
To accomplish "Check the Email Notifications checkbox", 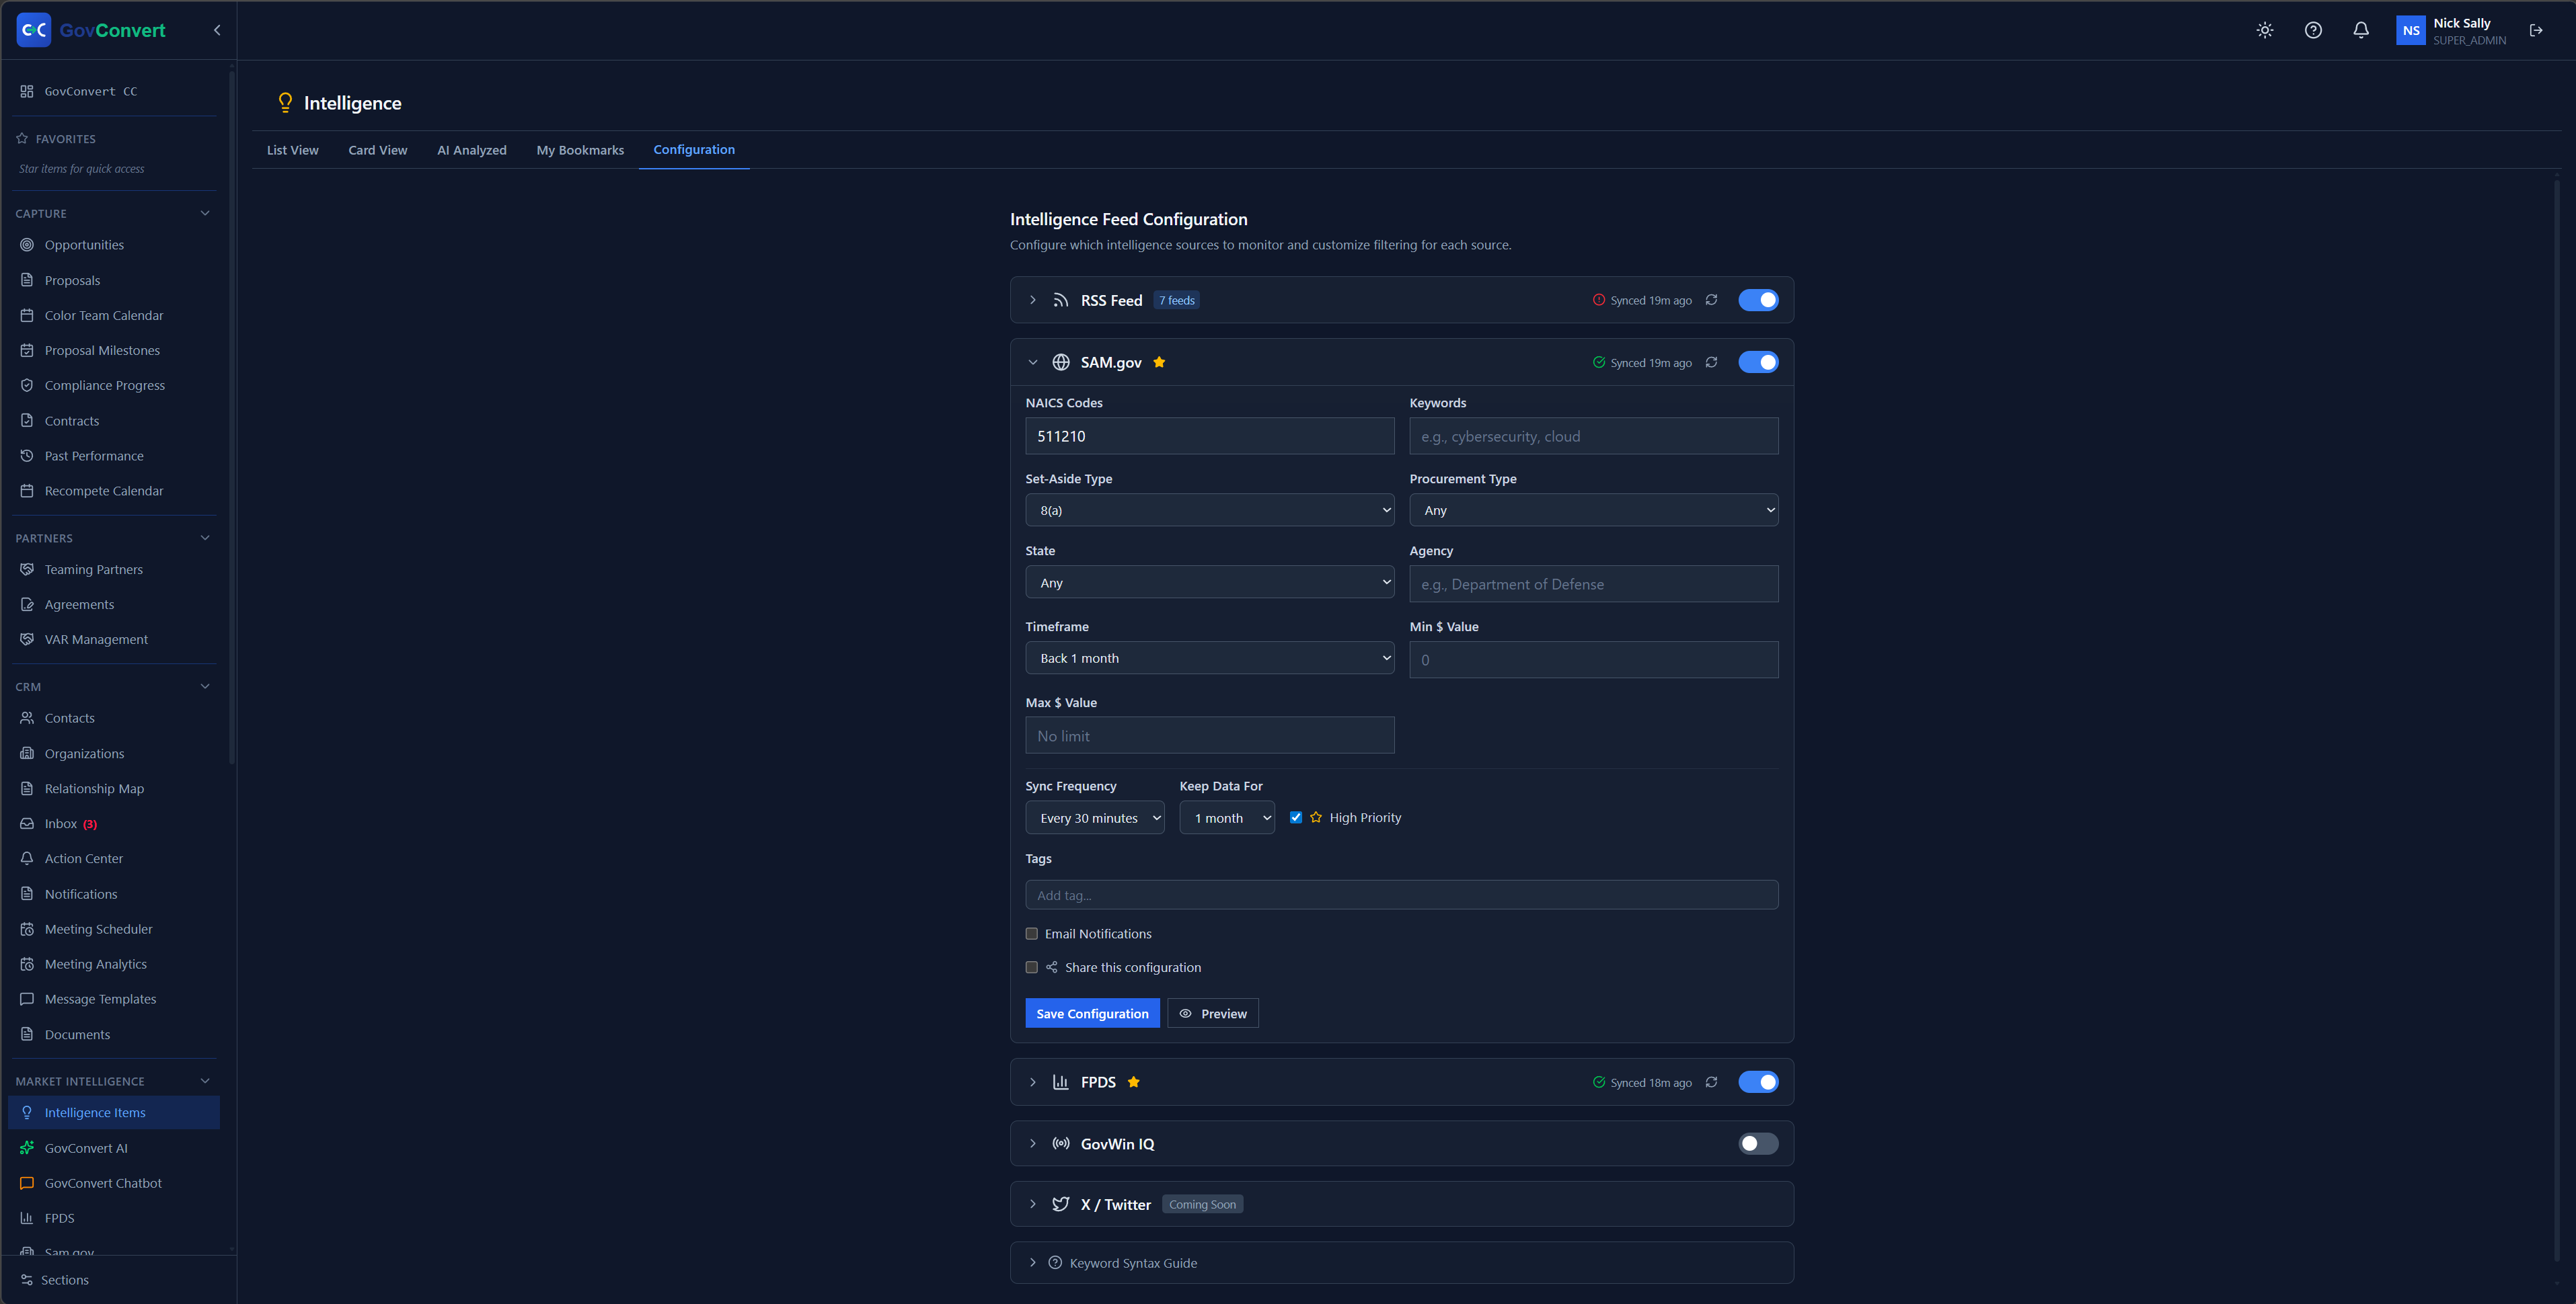I will [1031, 933].
